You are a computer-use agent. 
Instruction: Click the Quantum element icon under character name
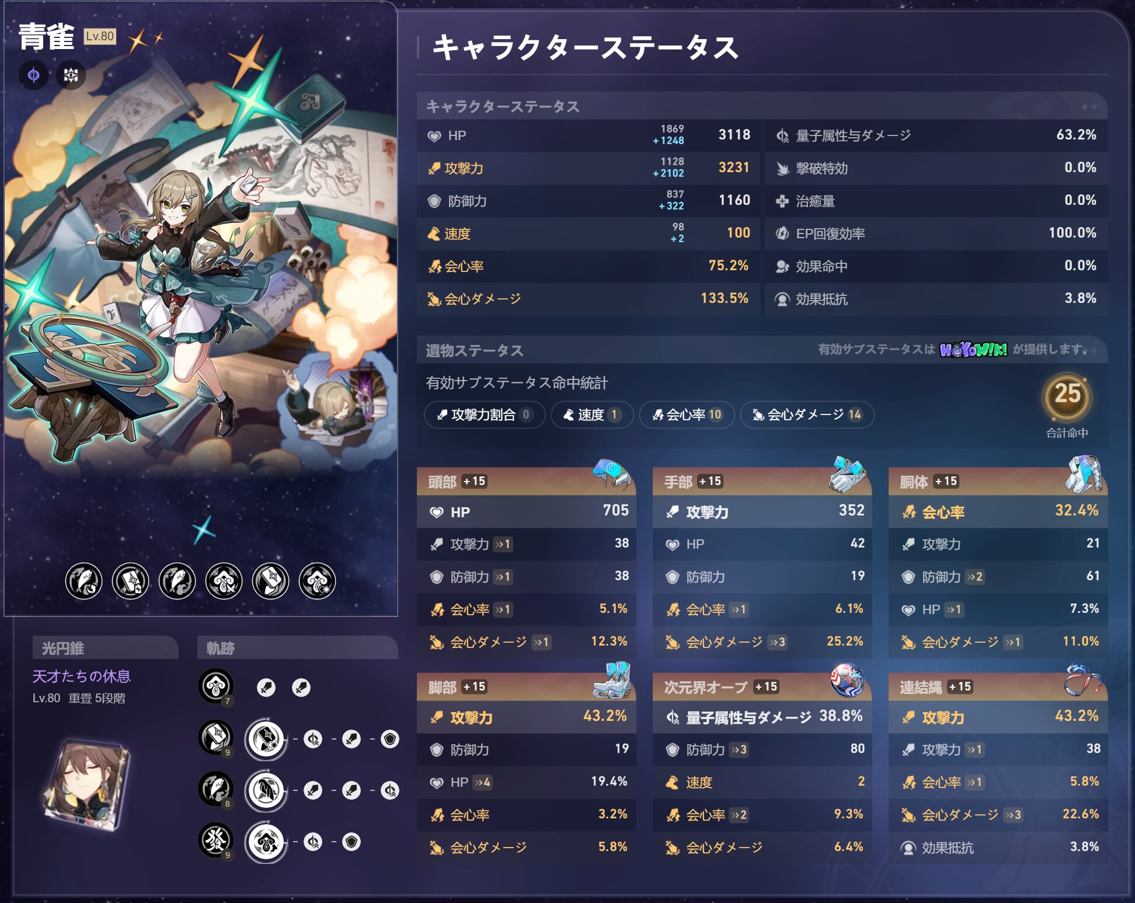click(x=34, y=75)
